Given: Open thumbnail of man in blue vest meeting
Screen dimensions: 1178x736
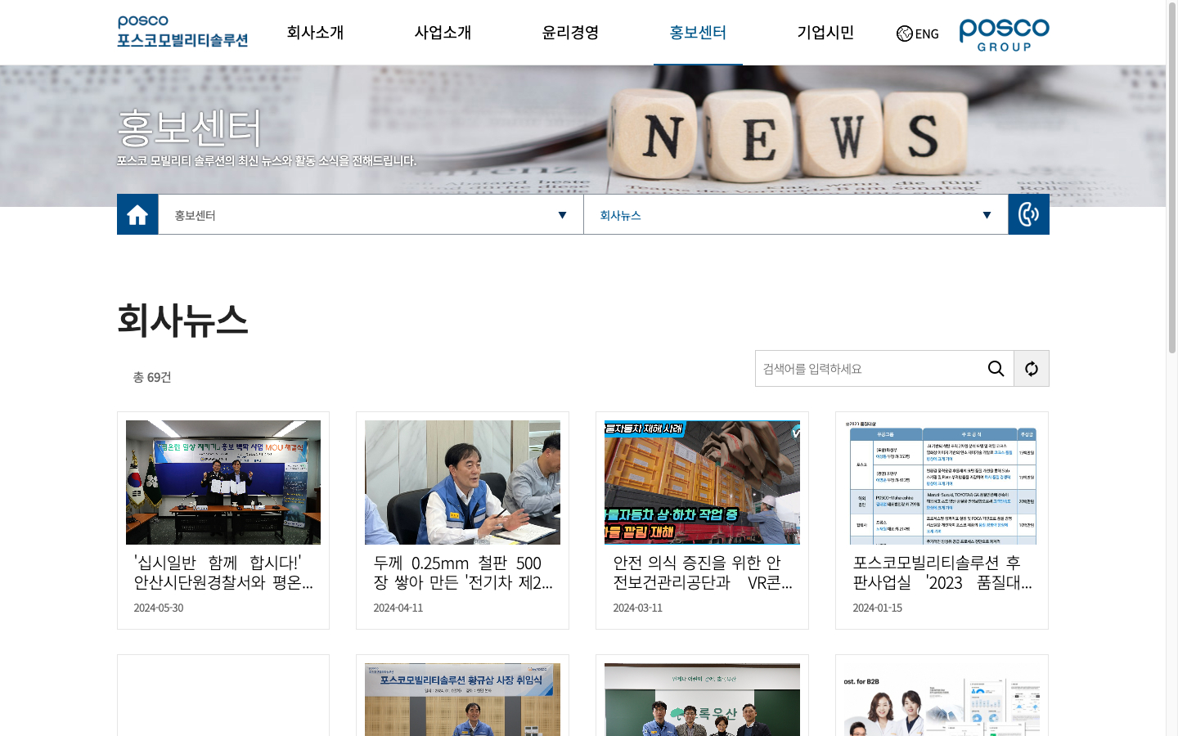Looking at the screenshot, I should coord(462,482).
